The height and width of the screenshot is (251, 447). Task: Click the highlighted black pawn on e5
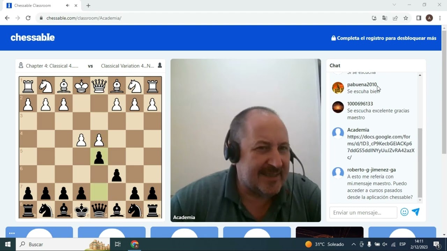(99, 157)
